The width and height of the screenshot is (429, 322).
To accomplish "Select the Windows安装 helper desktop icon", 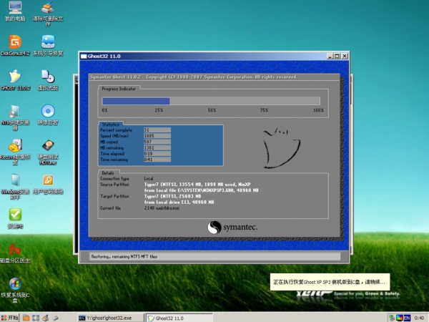I will coord(15,187).
